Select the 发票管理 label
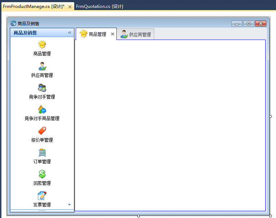This screenshot has height=218, width=276. (x=42, y=205)
